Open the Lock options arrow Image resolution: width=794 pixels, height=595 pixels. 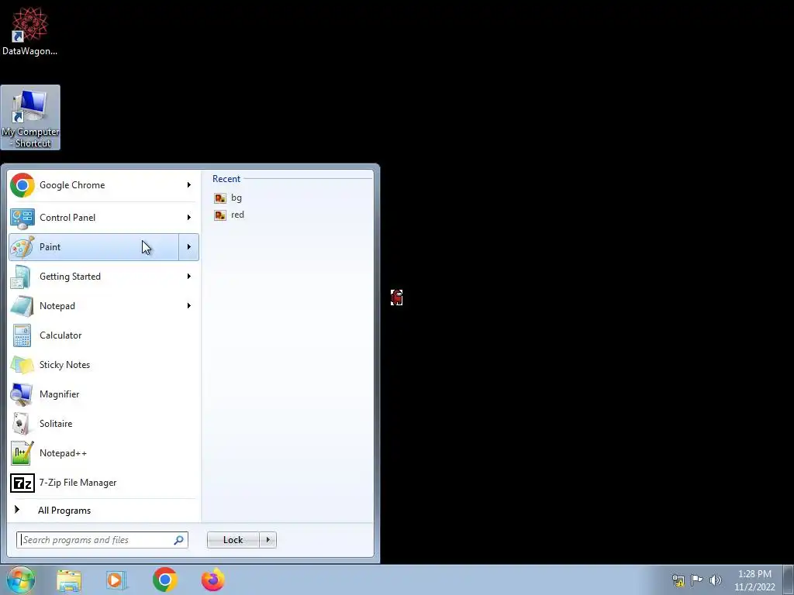coord(268,540)
